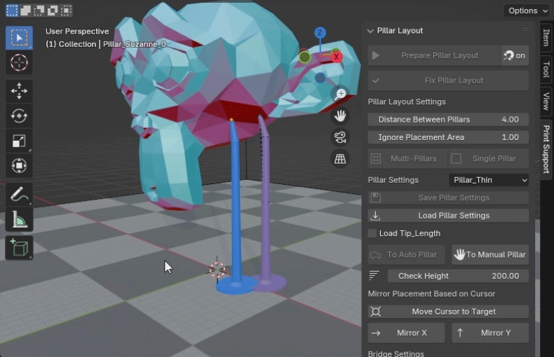Click Move Cursor to Target button
Screen dimensions: 554x357
(448, 311)
